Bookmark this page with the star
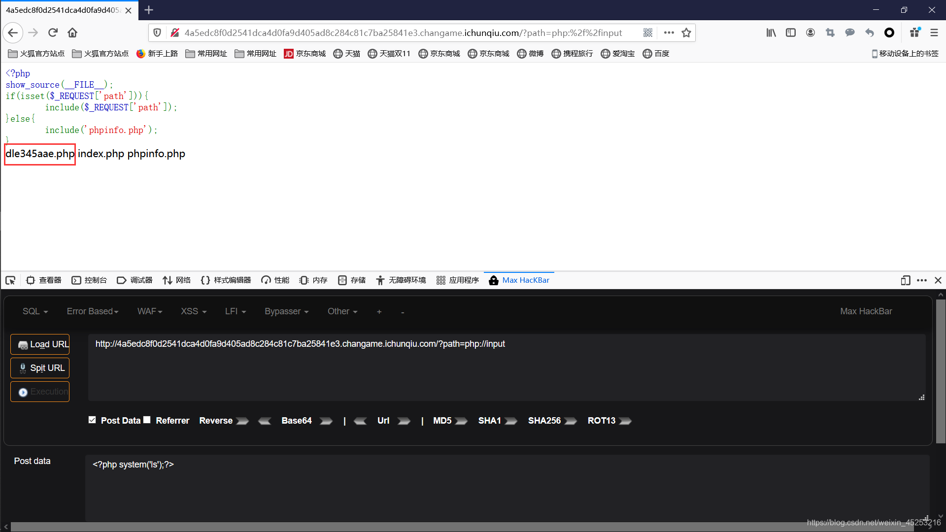This screenshot has width=946, height=532. [x=686, y=33]
